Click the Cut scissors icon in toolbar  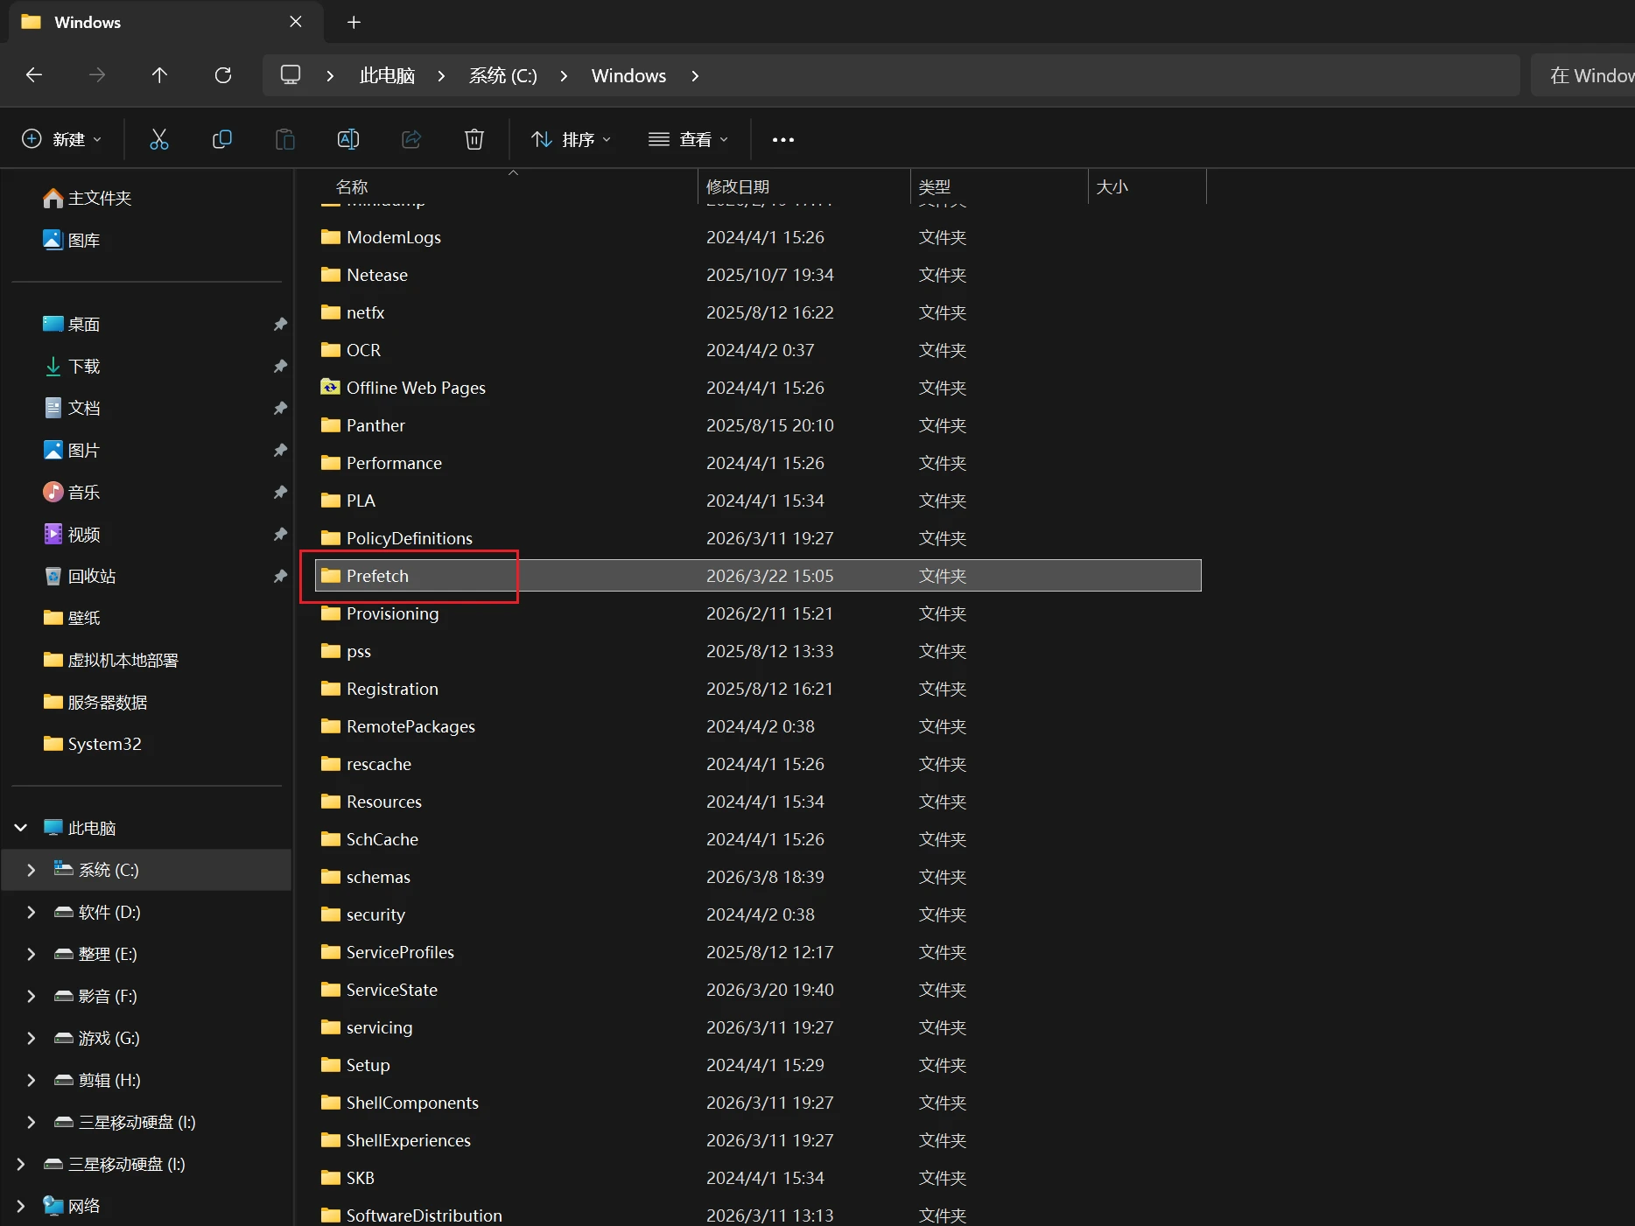point(158,139)
